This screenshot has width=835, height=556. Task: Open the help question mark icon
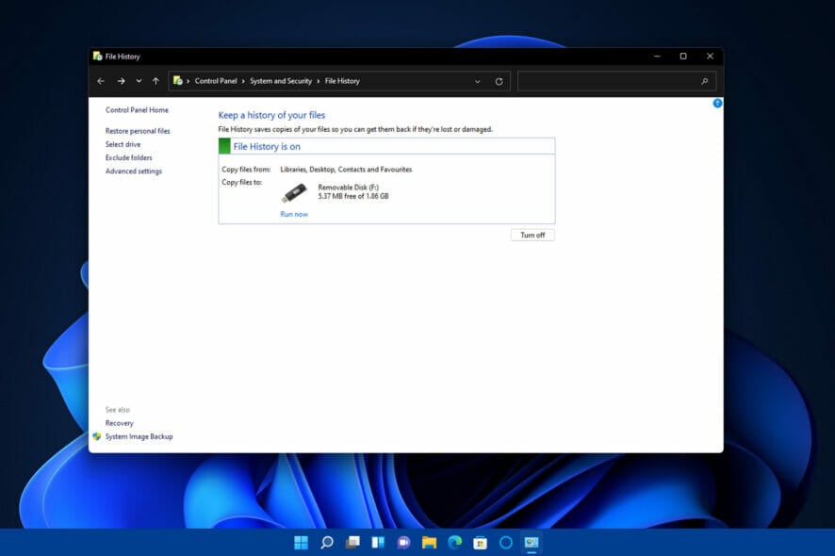click(717, 104)
